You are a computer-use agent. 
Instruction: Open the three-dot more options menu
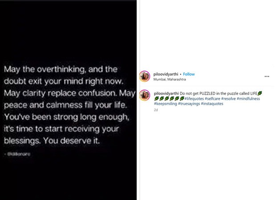[267, 76]
